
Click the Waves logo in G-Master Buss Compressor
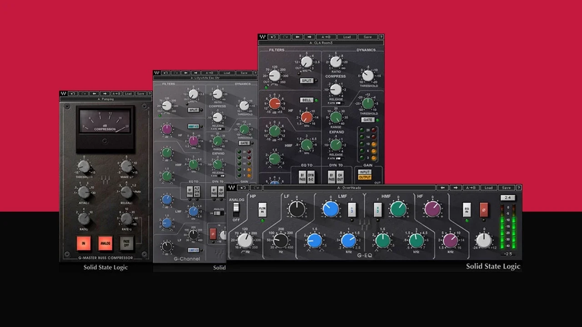[x=64, y=94]
